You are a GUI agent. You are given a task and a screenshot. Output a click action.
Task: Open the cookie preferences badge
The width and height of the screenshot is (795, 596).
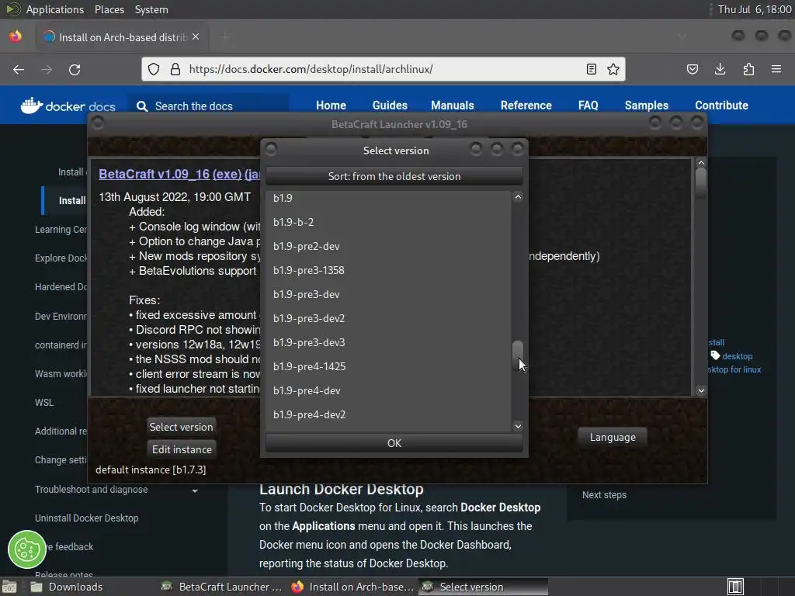[27, 549]
